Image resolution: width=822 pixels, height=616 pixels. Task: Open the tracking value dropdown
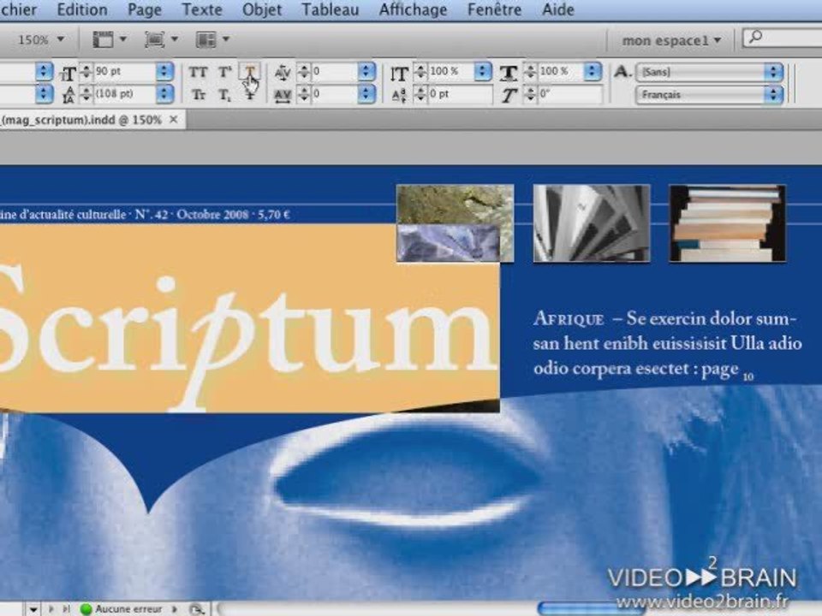tap(367, 94)
